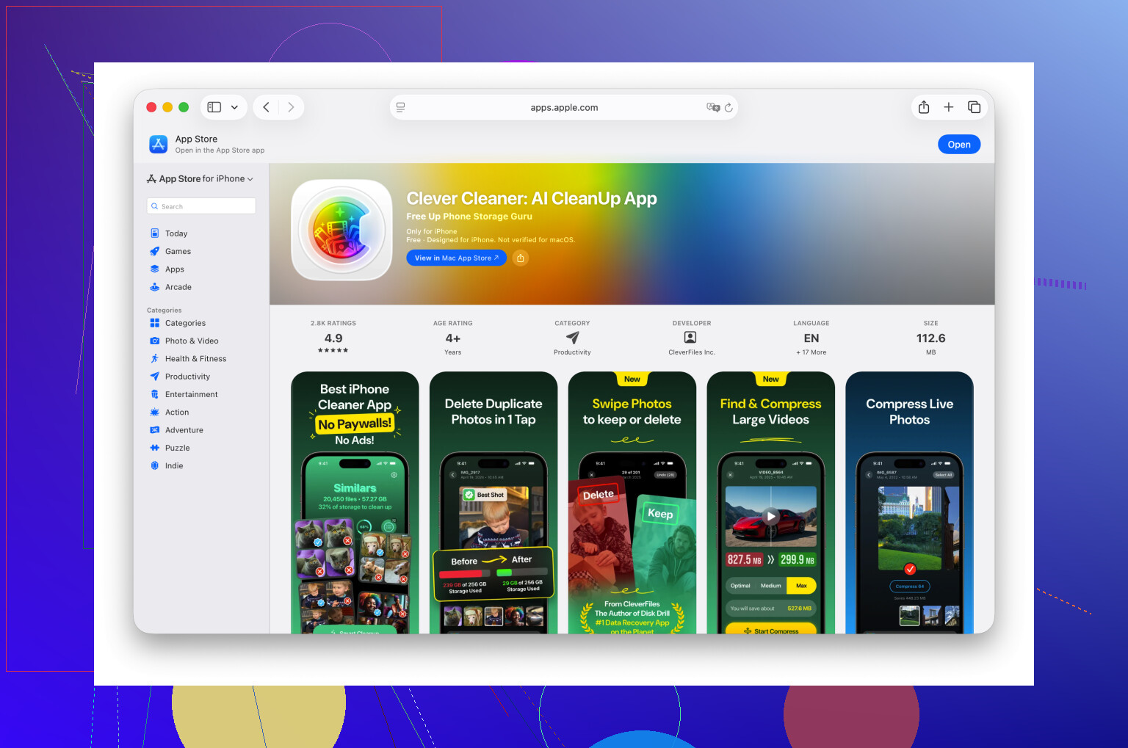Click the 112.6 MB size info

tap(930, 338)
